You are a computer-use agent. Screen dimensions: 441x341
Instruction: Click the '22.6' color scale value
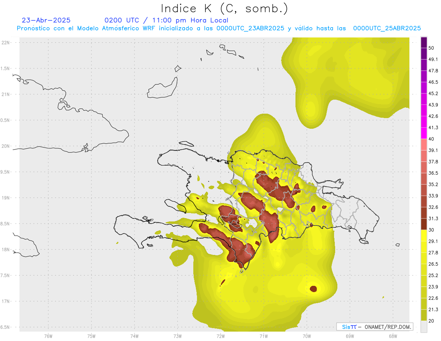(433, 298)
